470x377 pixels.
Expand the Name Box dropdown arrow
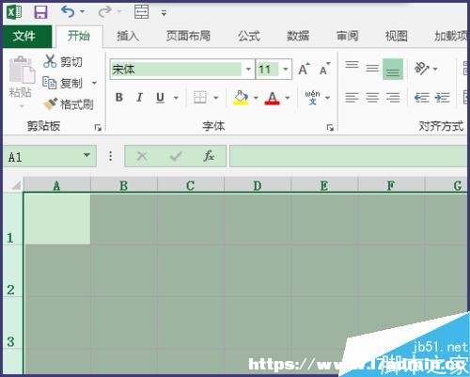[86, 155]
